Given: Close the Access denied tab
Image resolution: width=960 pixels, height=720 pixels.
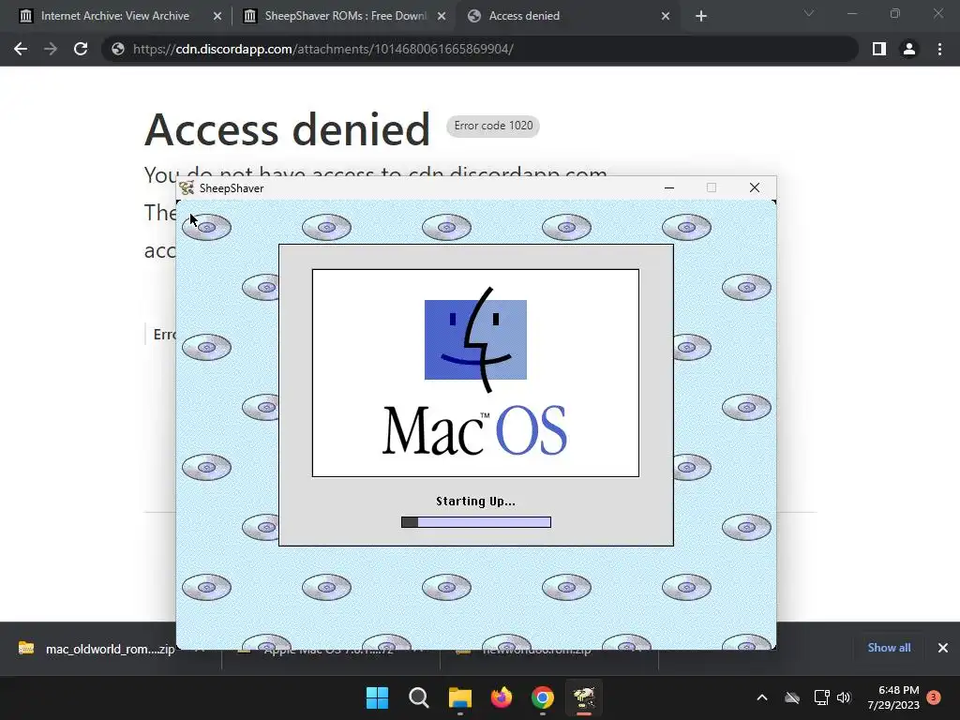Looking at the screenshot, I should [x=666, y=16].
